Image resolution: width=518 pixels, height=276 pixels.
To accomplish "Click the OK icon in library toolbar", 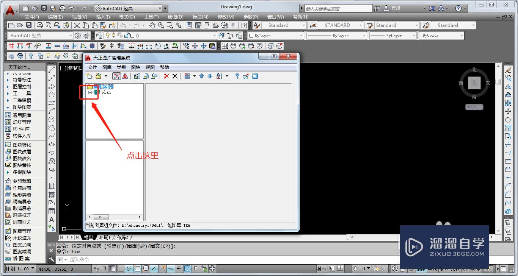I will click(255, 76).
